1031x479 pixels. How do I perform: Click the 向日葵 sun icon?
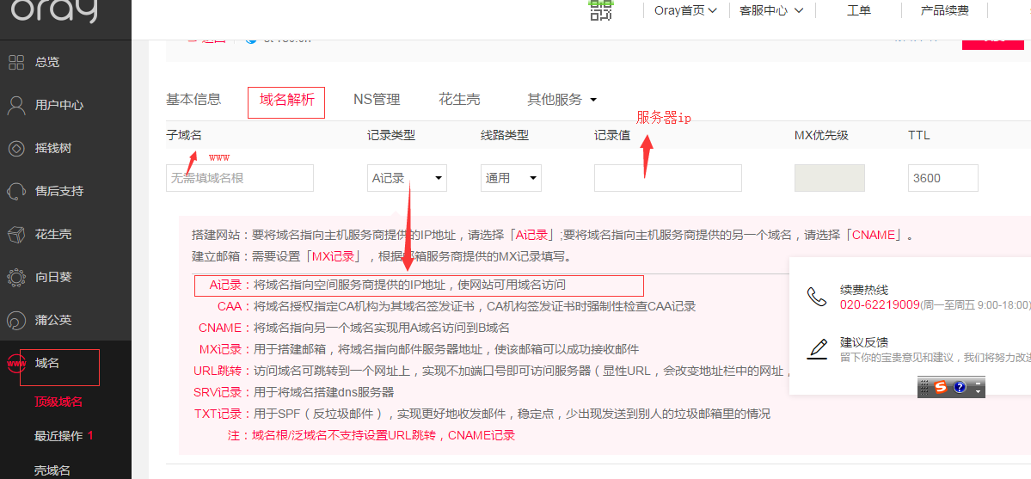point(15,278)
